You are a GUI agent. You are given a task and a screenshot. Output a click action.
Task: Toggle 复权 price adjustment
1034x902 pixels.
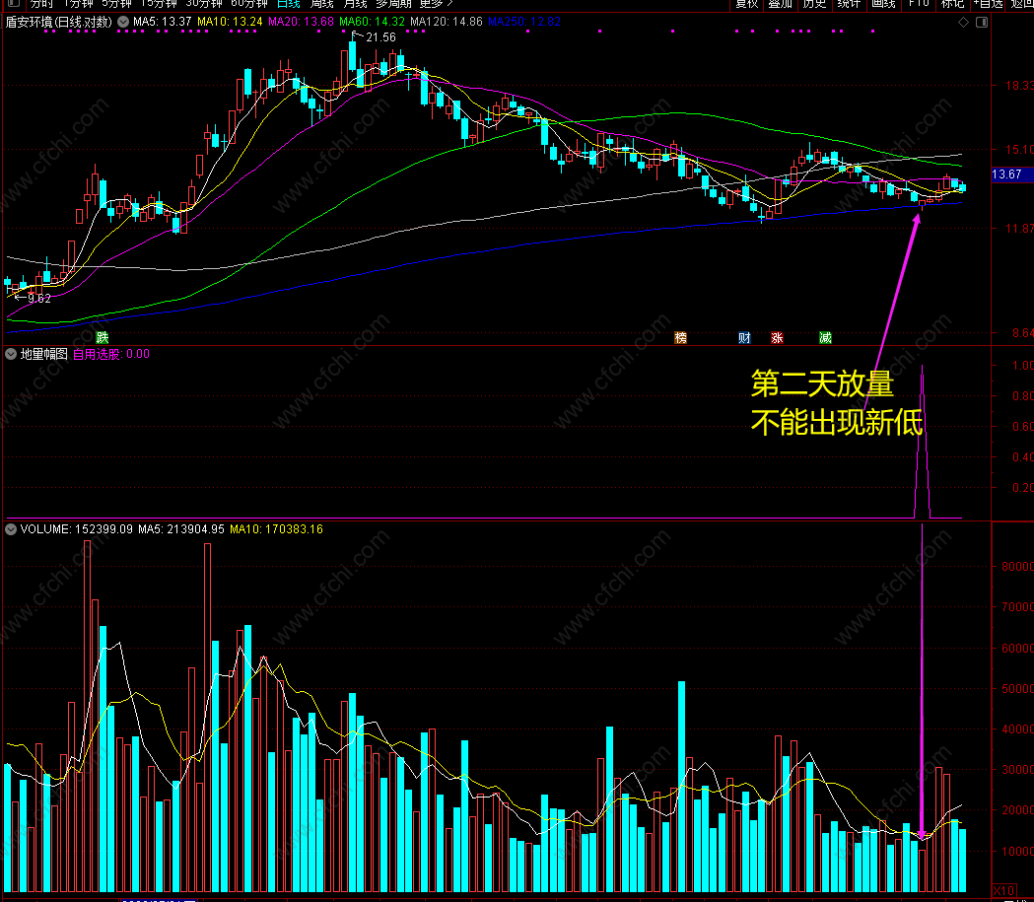coord(747,4)
